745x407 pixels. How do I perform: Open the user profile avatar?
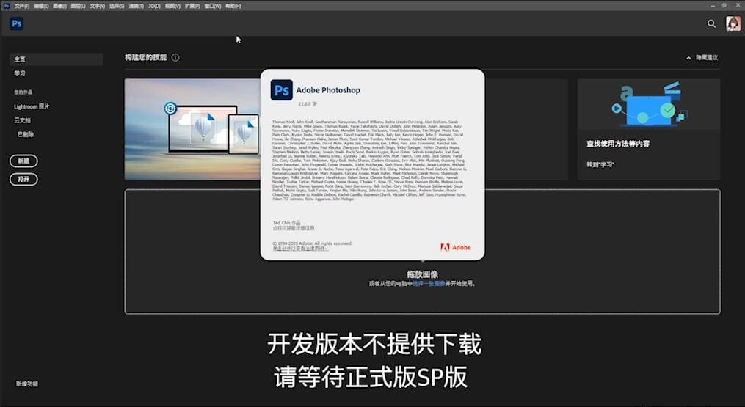[733, 23]
